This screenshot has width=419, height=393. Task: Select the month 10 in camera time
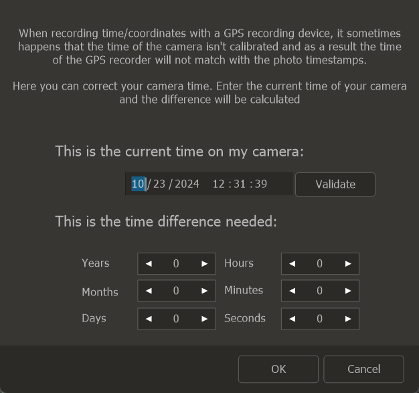pyautogui.click(x=138, y=184)
